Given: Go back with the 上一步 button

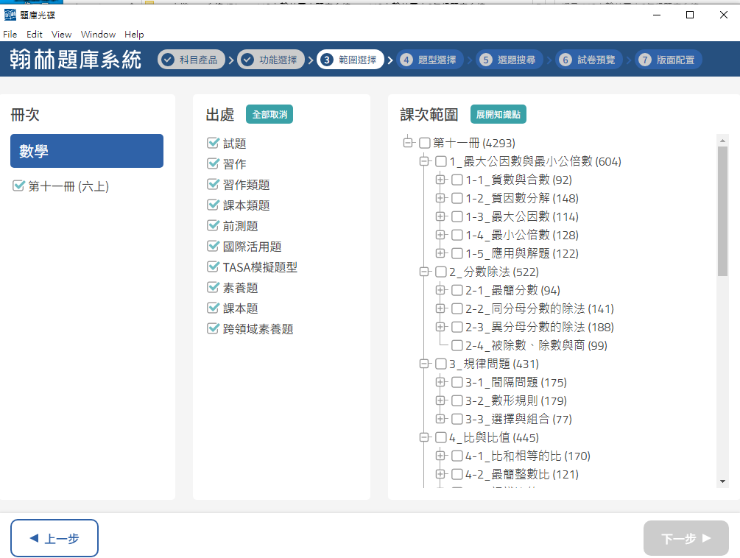Looking at the screenshot, I should [54, 538].
